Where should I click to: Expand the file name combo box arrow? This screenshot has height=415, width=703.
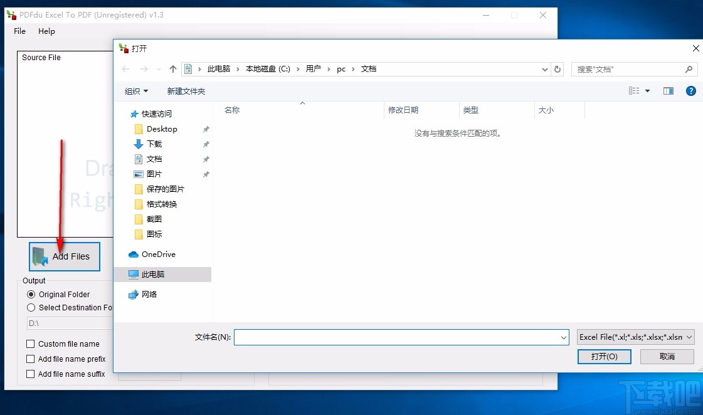[563, 337]
